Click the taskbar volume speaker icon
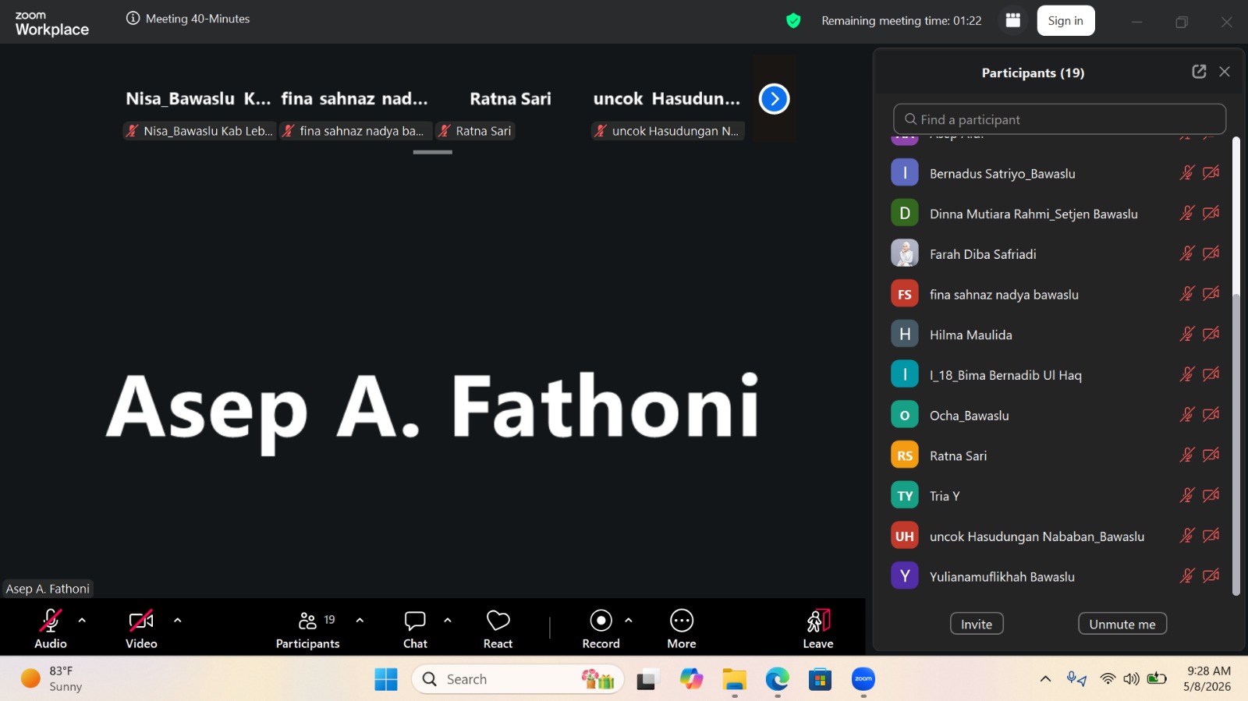The width and height of the screenshot is (1248, 701). (x=1131, y=679)
